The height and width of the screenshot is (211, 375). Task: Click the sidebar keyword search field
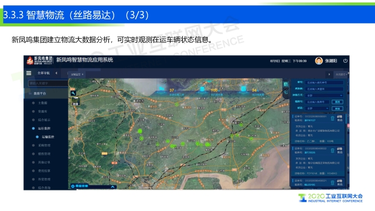click(48, 83)
